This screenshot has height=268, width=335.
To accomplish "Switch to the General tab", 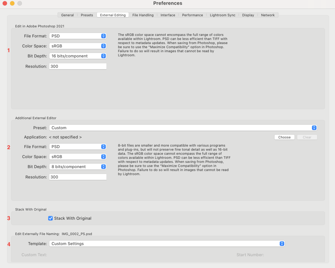I will click(67, 15).
